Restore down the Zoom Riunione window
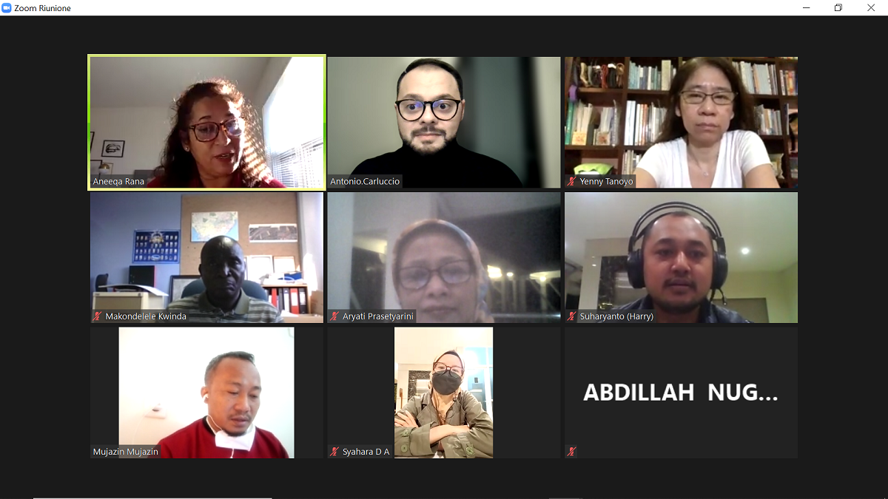This screenshot has width=888, height=499. pyautogui.click(x=838, y=7)
